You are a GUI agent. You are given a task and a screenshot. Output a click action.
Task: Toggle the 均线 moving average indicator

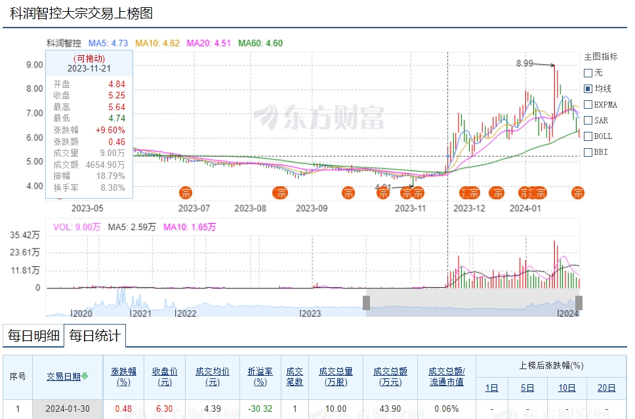(x=588, y=89)
